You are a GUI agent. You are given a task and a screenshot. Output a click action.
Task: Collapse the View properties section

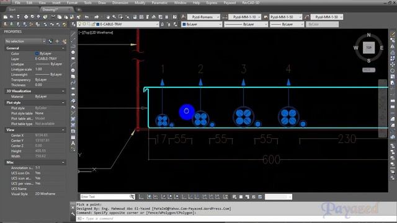click(x=63, y=130)
